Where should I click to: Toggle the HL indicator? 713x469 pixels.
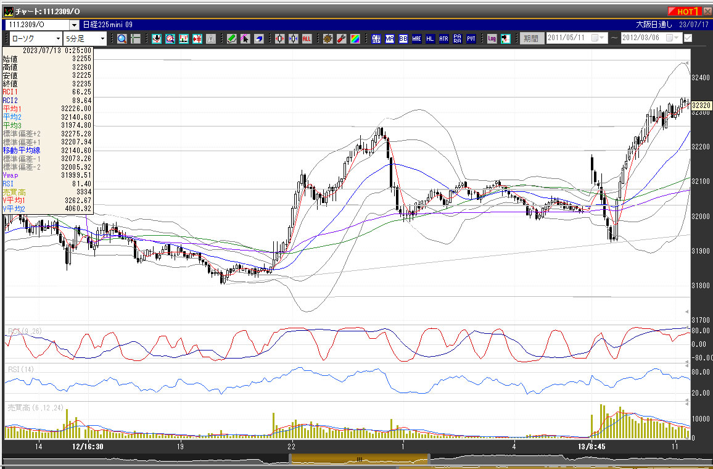click(430, 39)
